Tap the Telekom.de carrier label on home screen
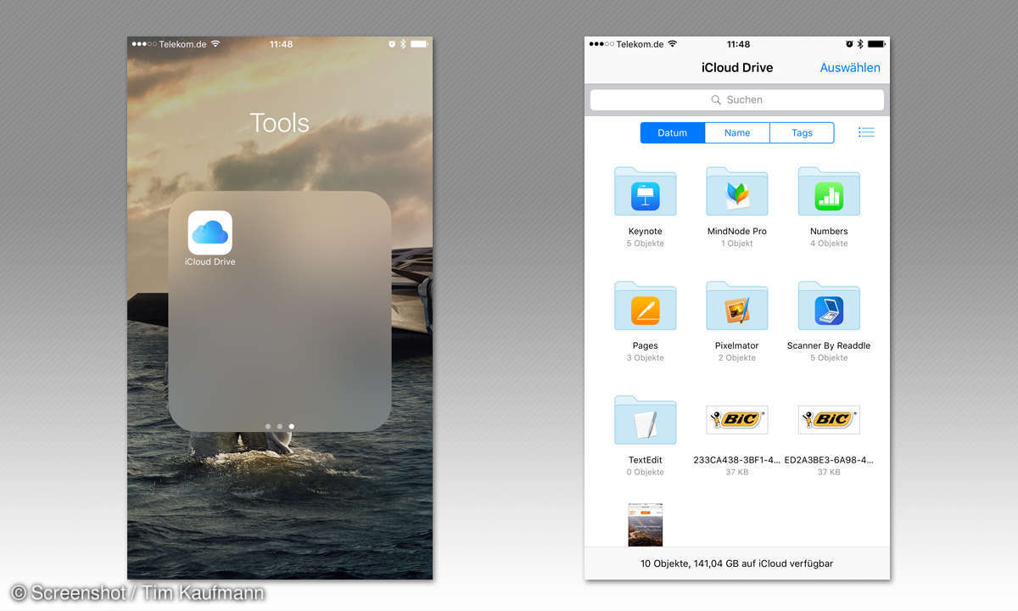Image resolution: width=1018 pixels, height=611 pixels. coord(182,44)
